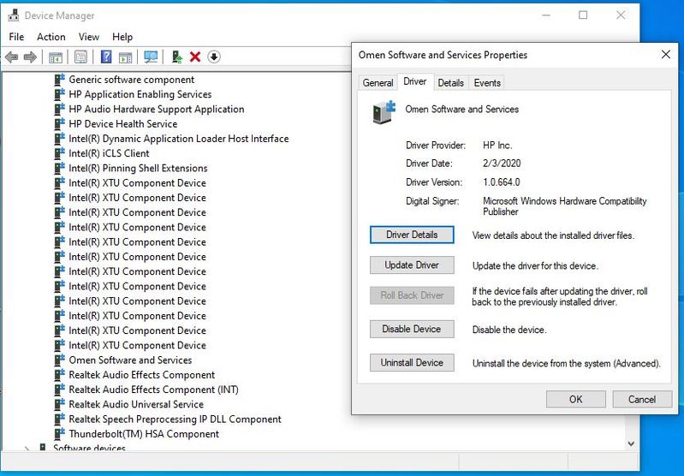
Task: Open the Action menu
Action: tap(51, 37)
